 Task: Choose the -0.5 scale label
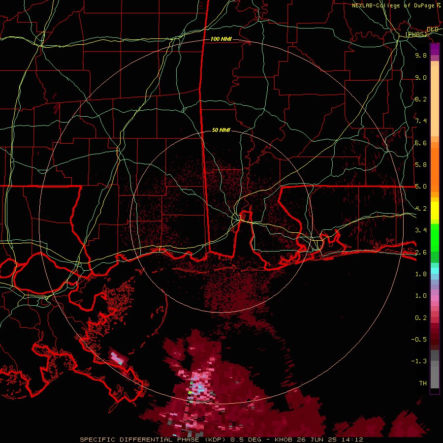(419, 340)
